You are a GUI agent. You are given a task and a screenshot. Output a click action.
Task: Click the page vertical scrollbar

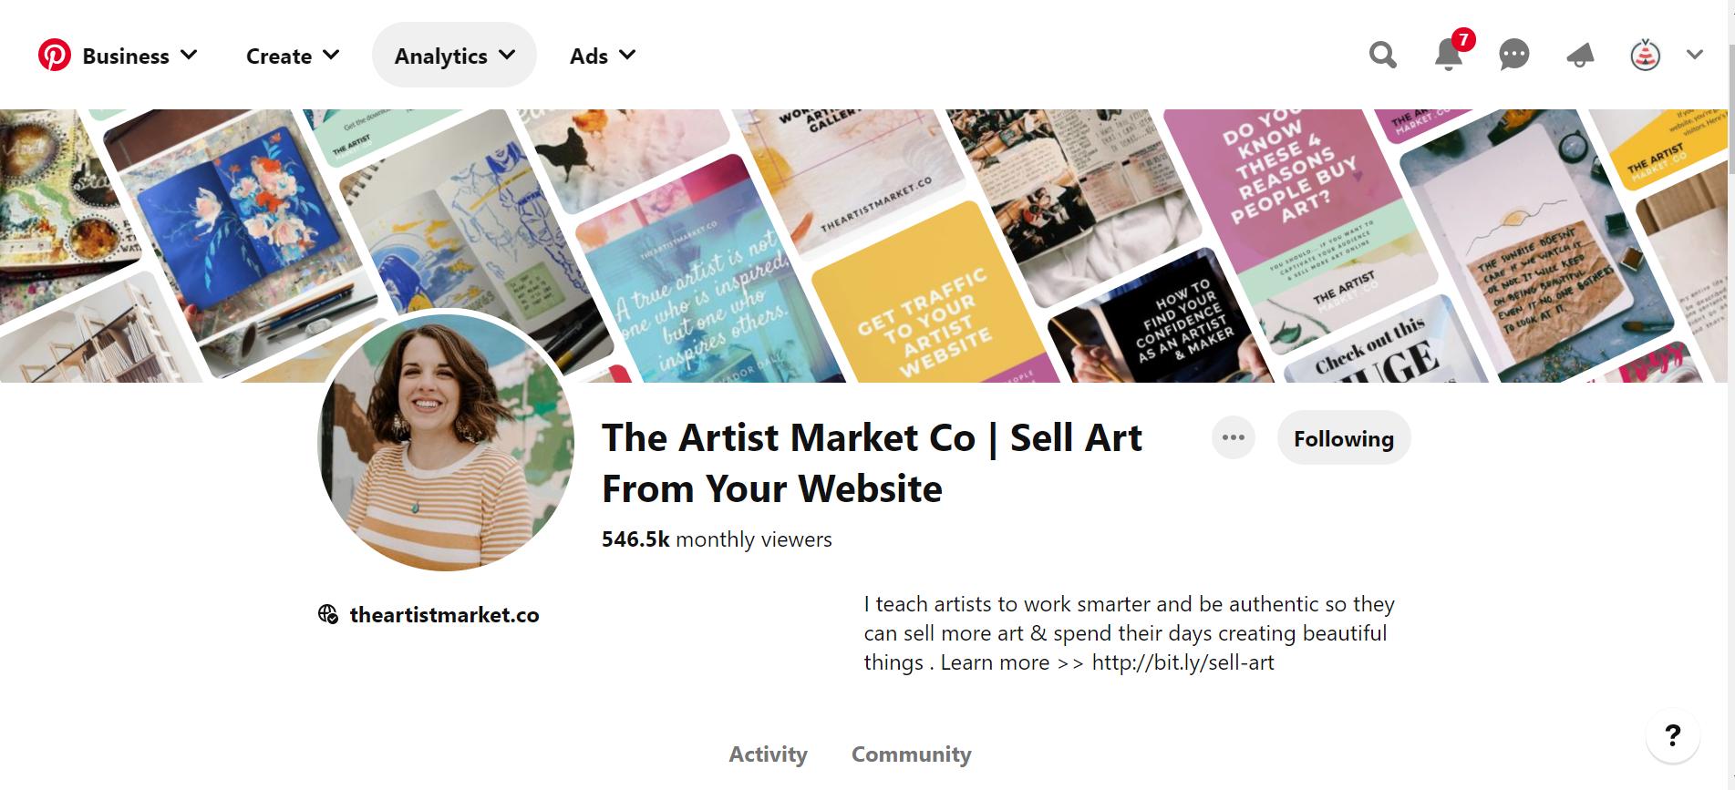(1730, 109)
